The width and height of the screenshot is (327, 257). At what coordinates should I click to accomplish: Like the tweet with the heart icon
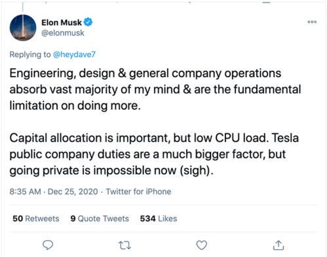point(201,245)
